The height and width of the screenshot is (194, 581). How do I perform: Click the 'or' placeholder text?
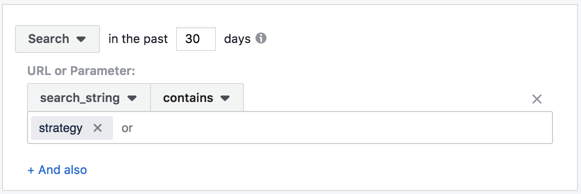click(127, 128)
